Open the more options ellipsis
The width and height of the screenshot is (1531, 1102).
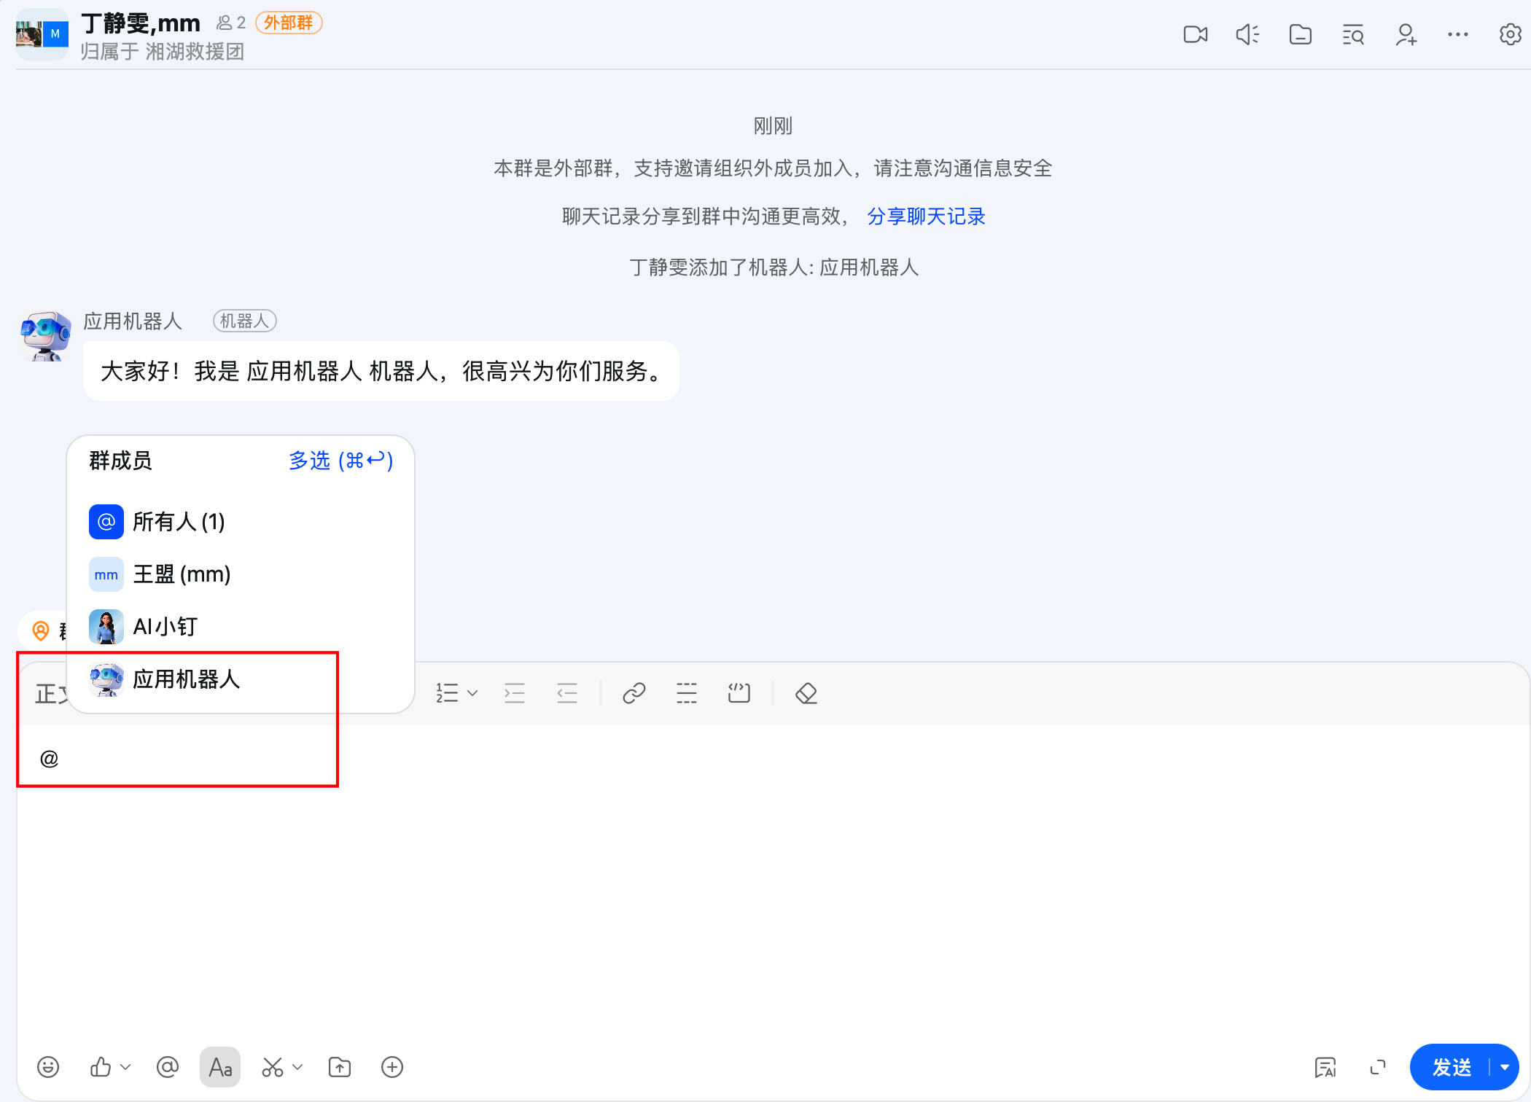coord(1458,34)
